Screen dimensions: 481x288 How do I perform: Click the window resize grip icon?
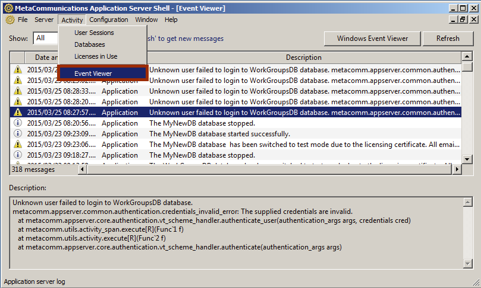(x=476, y=282)
